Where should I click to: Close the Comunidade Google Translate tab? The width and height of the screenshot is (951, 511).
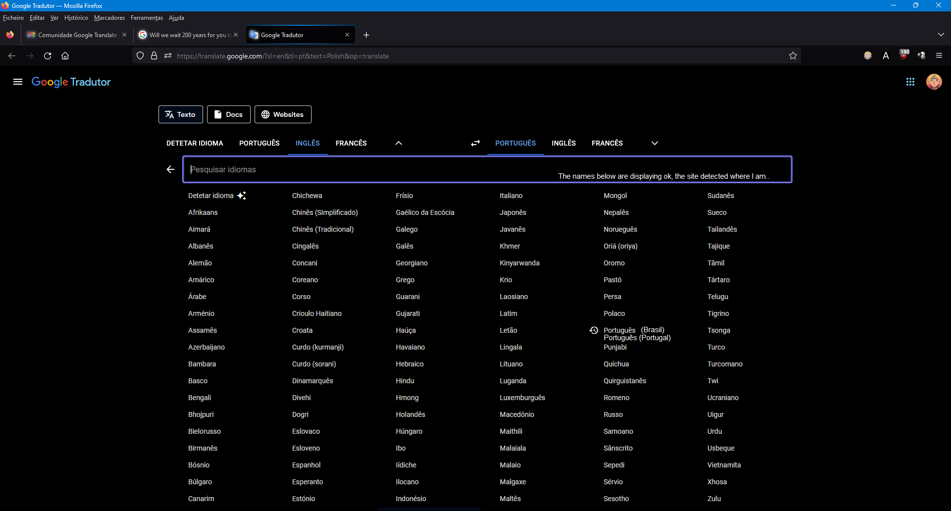coord(124,35)
